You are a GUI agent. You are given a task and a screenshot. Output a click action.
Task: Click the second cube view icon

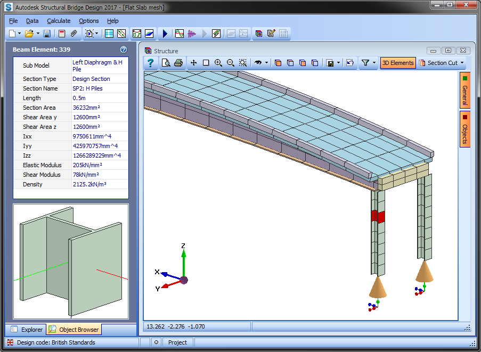click(x=290, y=63)
